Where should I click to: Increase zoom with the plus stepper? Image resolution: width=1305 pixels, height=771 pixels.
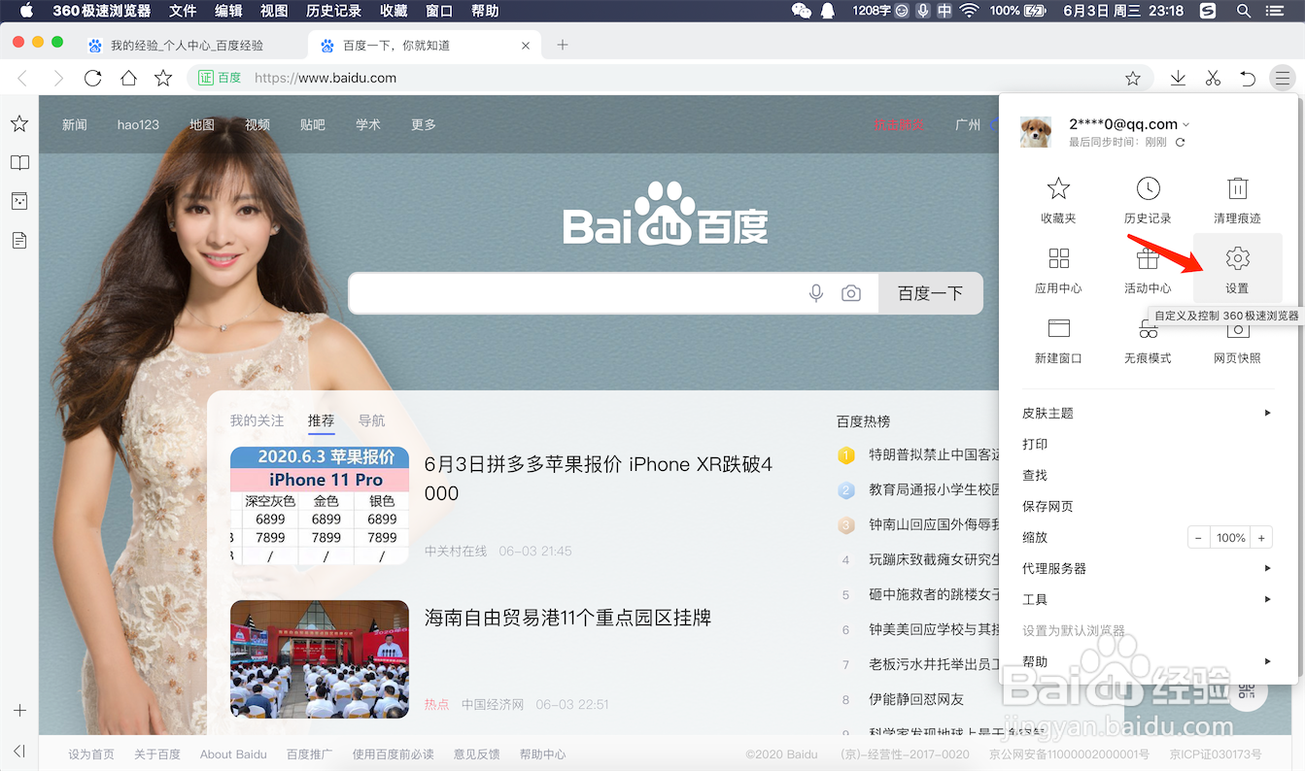[1261, 536]
